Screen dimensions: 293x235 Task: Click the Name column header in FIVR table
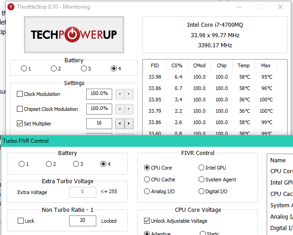pos(278,160)
